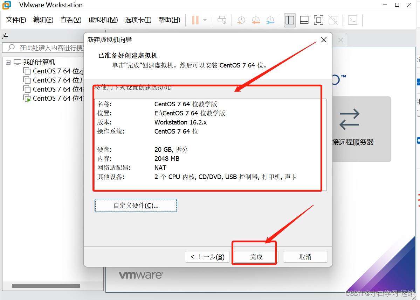Open the 文件(F) menu
The width and height of the screenshot is (420, 300).
16,20
